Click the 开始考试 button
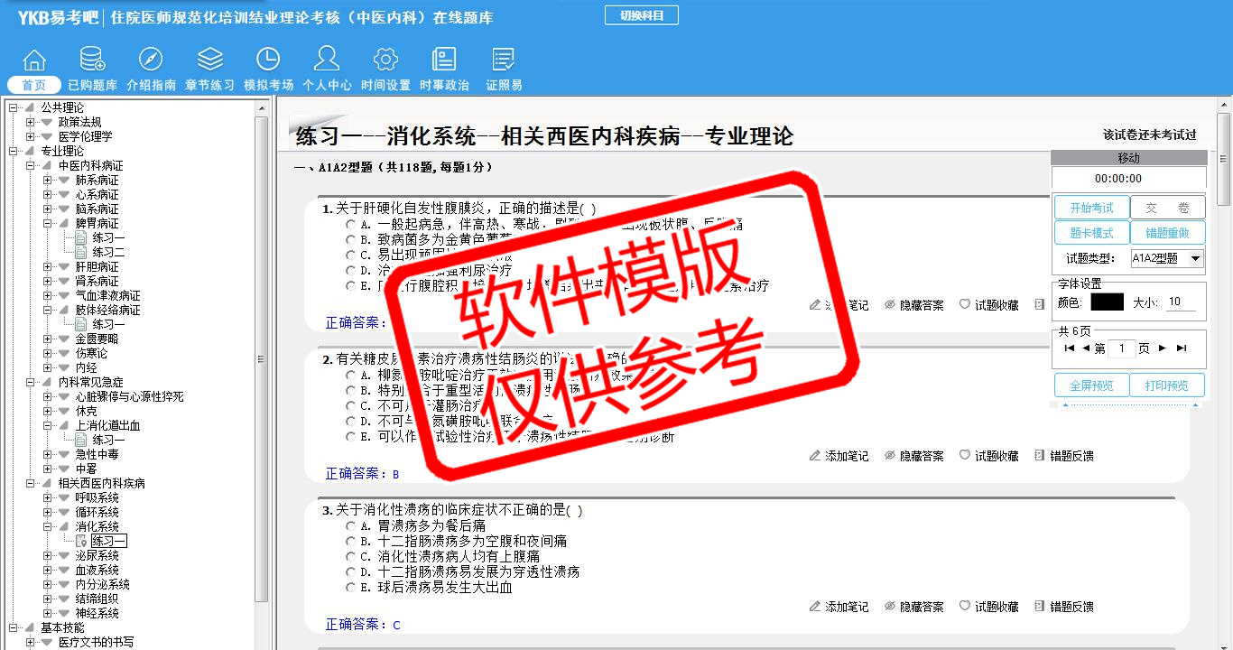Viewport: 1233px width, 650px height. click(1091, 208)
